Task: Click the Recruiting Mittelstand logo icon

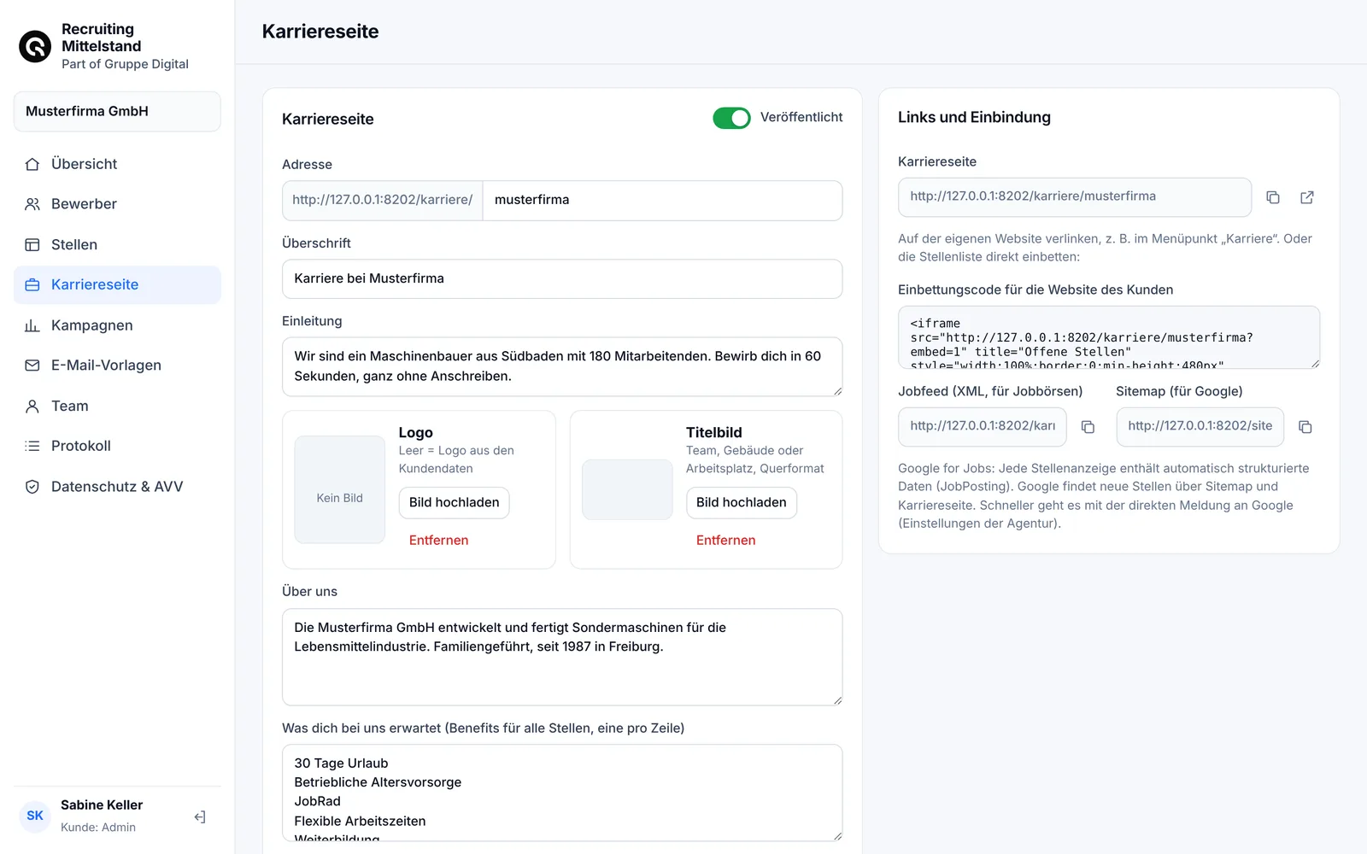Action: (x=35, y=46)
